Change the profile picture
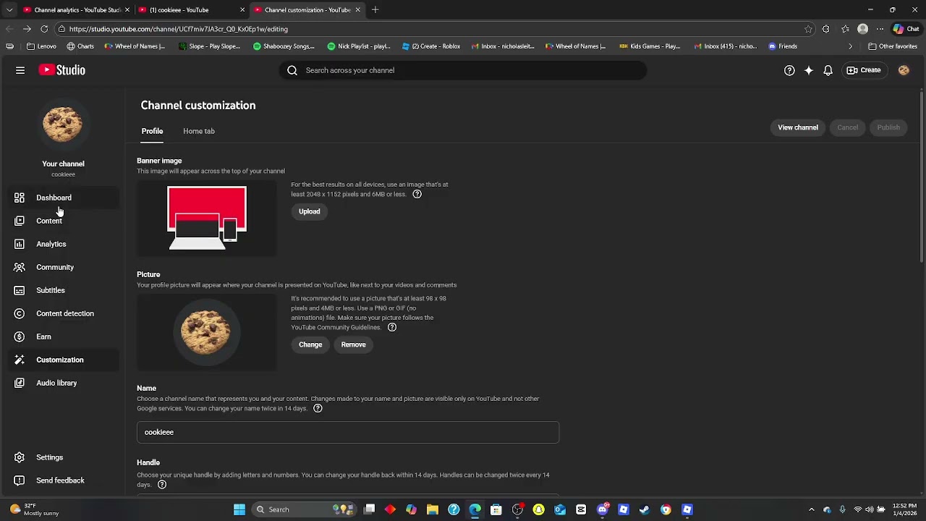This screenshot has width=926, height=521. 310,344
